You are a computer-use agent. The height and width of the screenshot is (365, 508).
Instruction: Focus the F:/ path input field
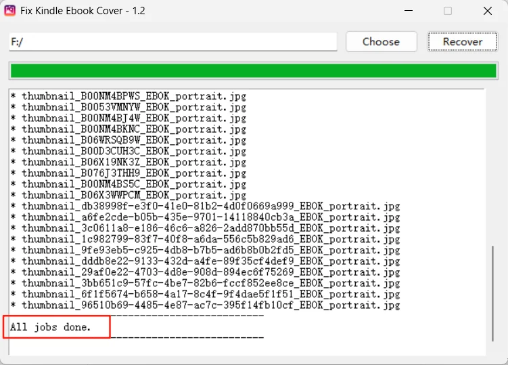point(173,41)
